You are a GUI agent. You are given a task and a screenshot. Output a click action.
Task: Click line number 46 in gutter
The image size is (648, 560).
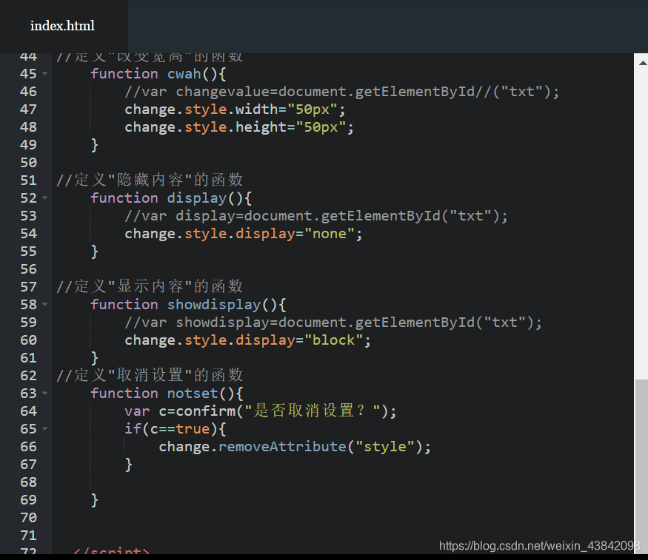[x=28, y=92]
